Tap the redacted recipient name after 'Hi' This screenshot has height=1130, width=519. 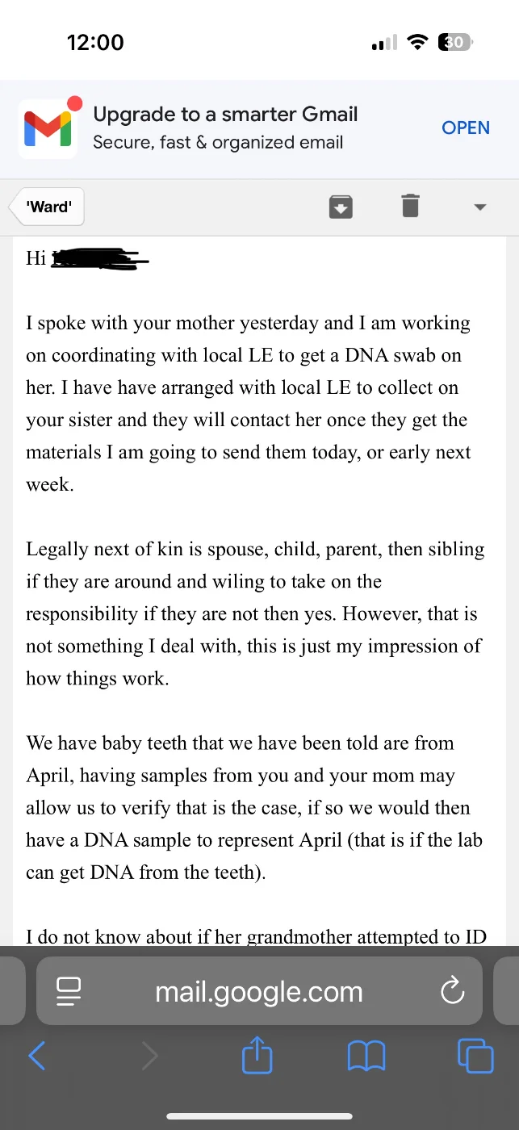[x=99, y=259]
